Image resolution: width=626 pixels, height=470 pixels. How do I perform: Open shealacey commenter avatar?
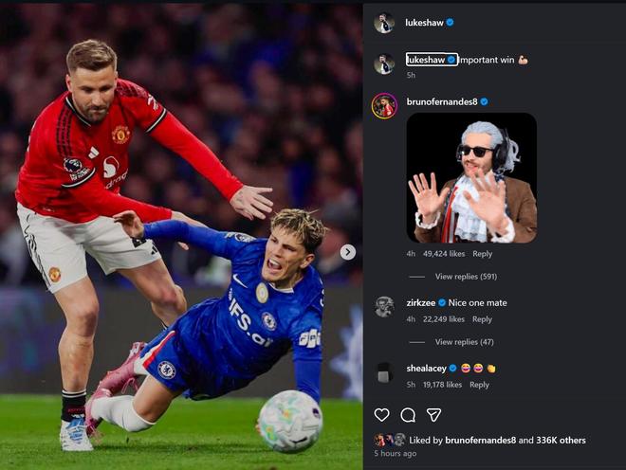[x=384, y=372]
